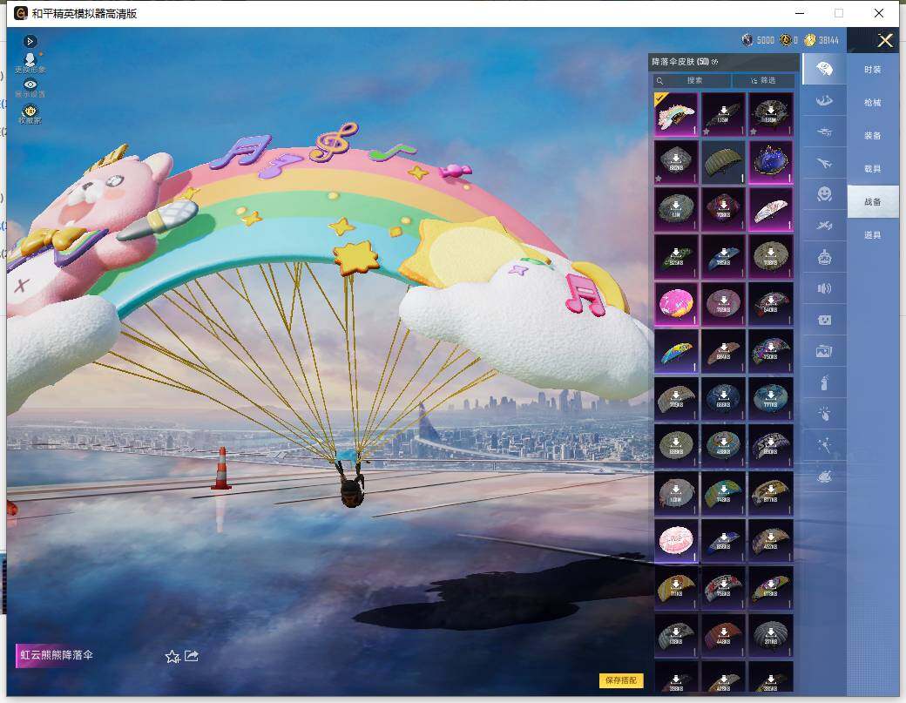906x703 pixels.
Task: Select the light pink round parachute
Action: [x=676, y=541]
